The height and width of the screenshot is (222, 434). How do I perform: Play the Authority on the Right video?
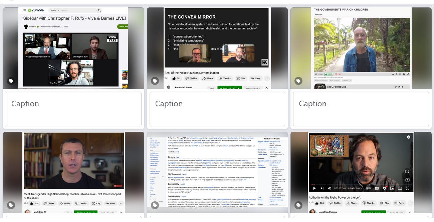click(314, 188)
